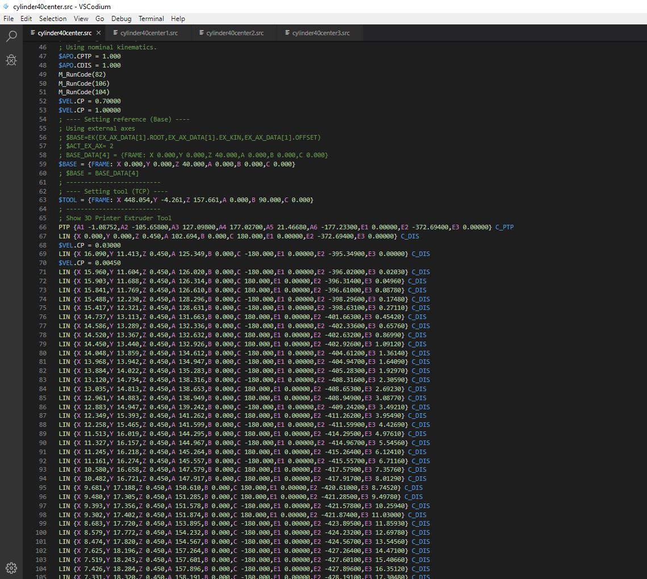The width and height of the screenshot is (647, 579).
Task: Open the Go menu
Action: click(x=99, y=19)
